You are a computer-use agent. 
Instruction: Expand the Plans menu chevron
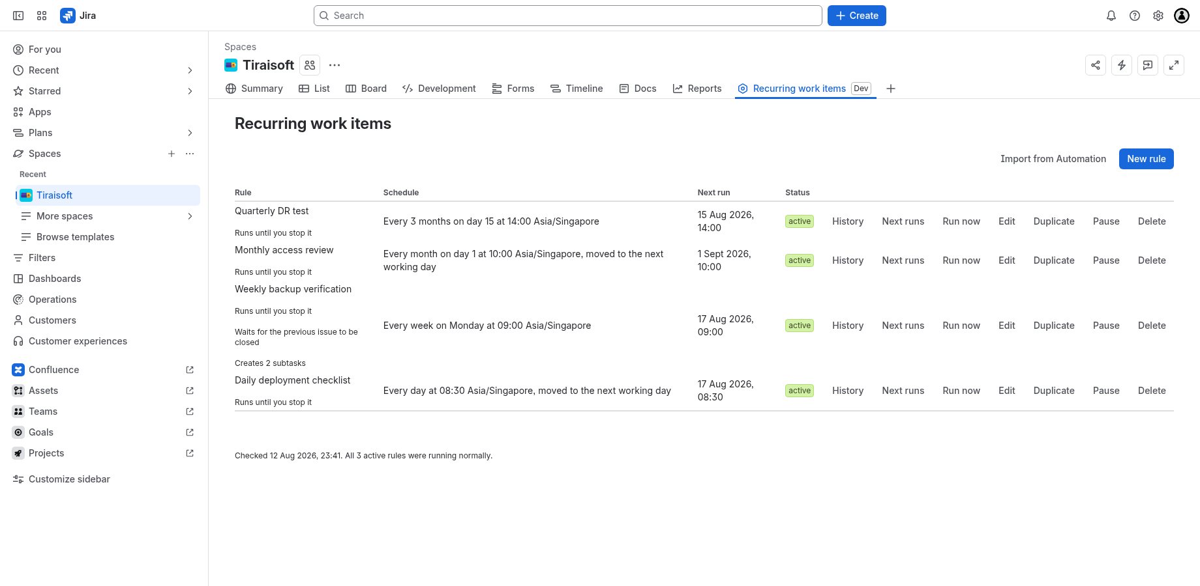tap(190, 133)
